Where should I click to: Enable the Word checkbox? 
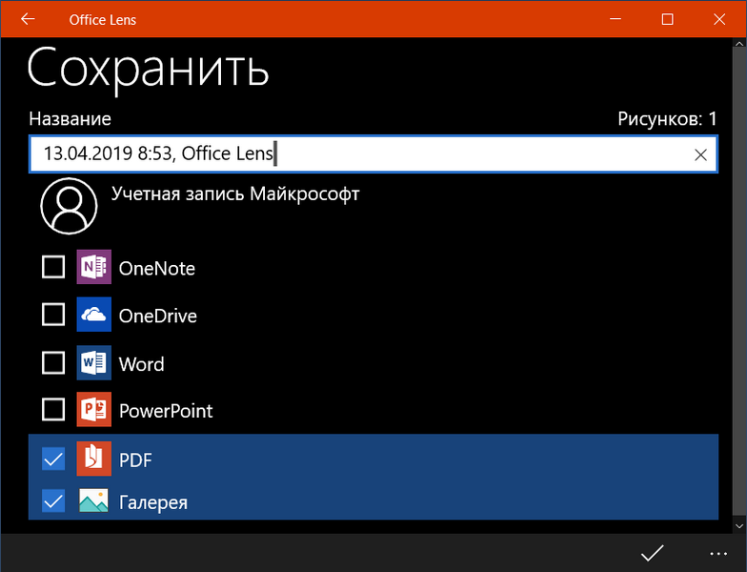coord(53,362)
